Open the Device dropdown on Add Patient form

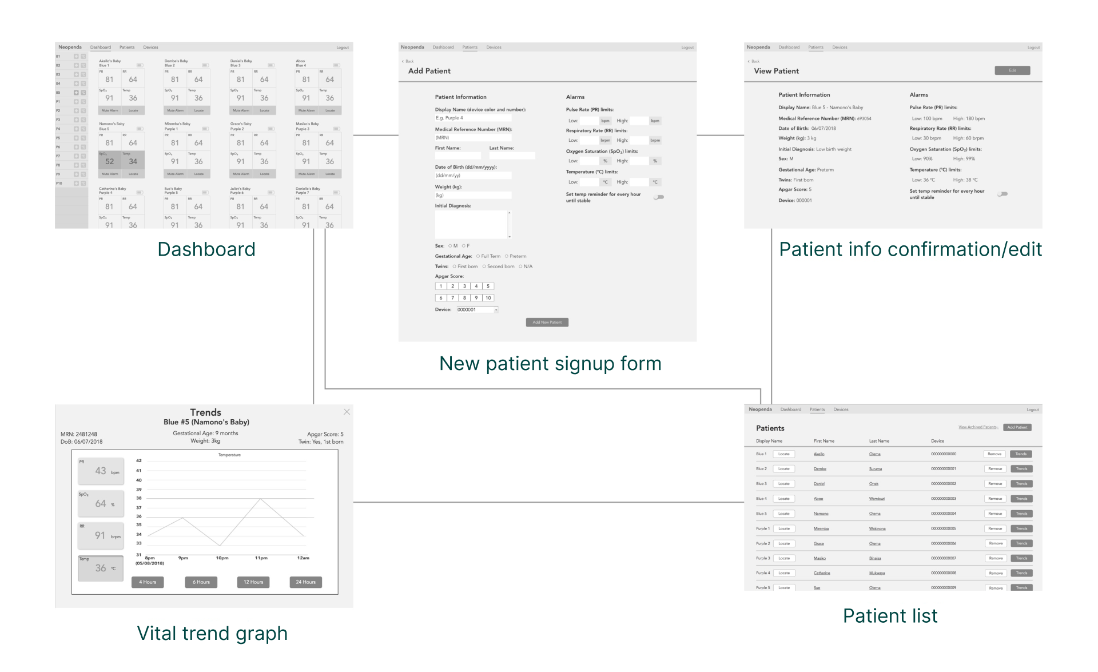point(496,310)
